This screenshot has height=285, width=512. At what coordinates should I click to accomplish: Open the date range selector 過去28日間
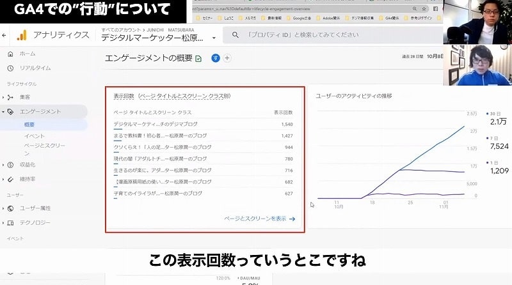point(422,56)
